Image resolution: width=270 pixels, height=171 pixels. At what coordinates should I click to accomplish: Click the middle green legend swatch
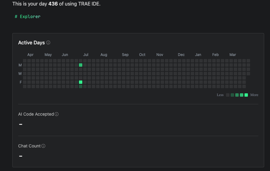[x=237, y=95]
